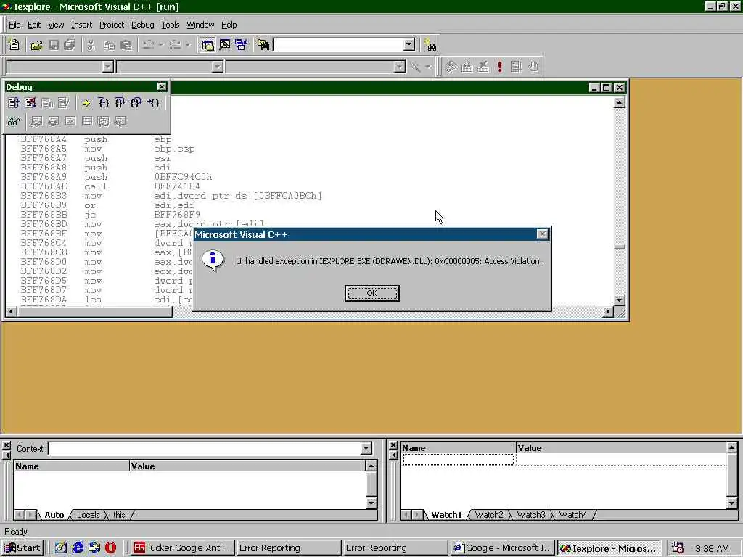Click Break Execution in Debug toolbar

click(x=47, y=103)
